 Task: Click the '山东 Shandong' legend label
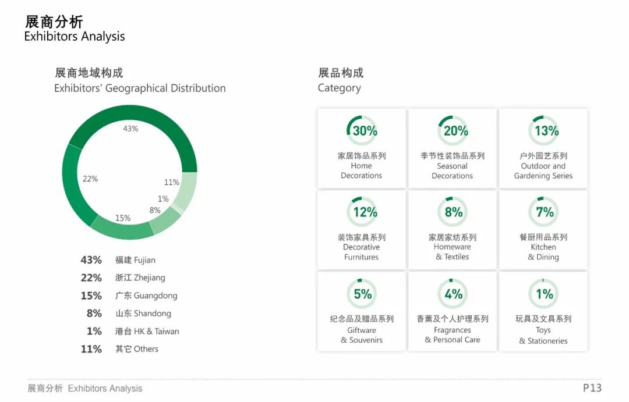pyautogui.click(x=143, y=314)
